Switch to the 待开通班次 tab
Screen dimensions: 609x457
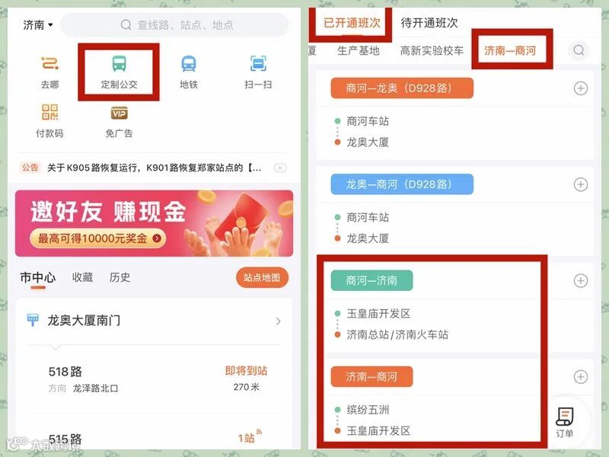[429, 23]
